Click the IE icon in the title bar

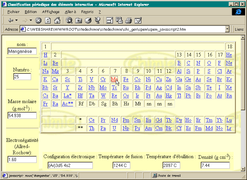pyautogui.click(x=5, y=5)
